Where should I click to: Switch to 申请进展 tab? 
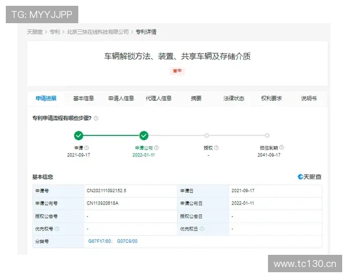click(x=46, y=98)
